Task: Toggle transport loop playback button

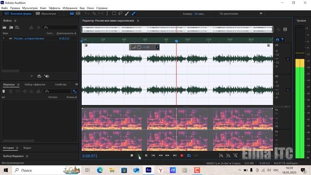Action: click(189, 156)
